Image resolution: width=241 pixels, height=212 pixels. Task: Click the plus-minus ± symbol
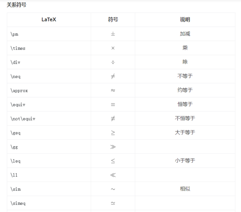(x=113, y=34)
